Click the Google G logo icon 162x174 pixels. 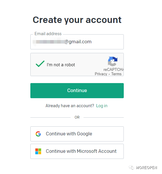pyautogui.click(x=38, y=134)
